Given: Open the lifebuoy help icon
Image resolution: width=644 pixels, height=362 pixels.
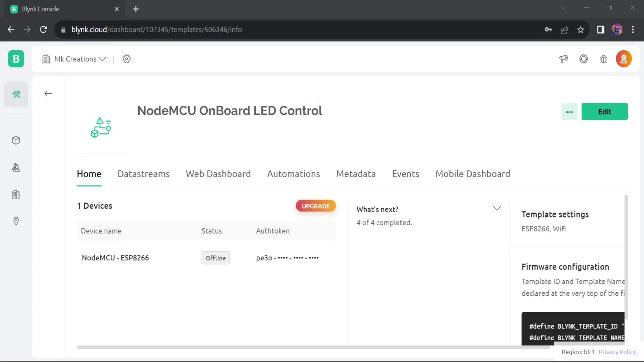Looking at the screenshot, I should (583, 59).
